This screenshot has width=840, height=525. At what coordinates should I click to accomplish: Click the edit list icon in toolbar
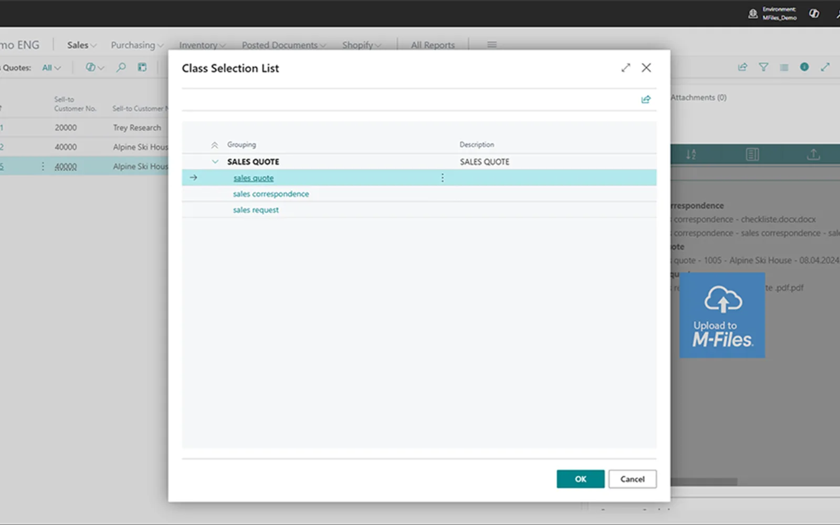(142, 67)
